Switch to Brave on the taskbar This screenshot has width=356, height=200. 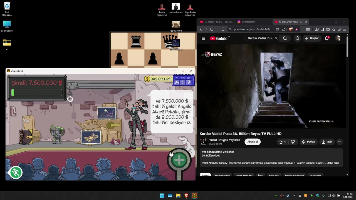(186, 196)
